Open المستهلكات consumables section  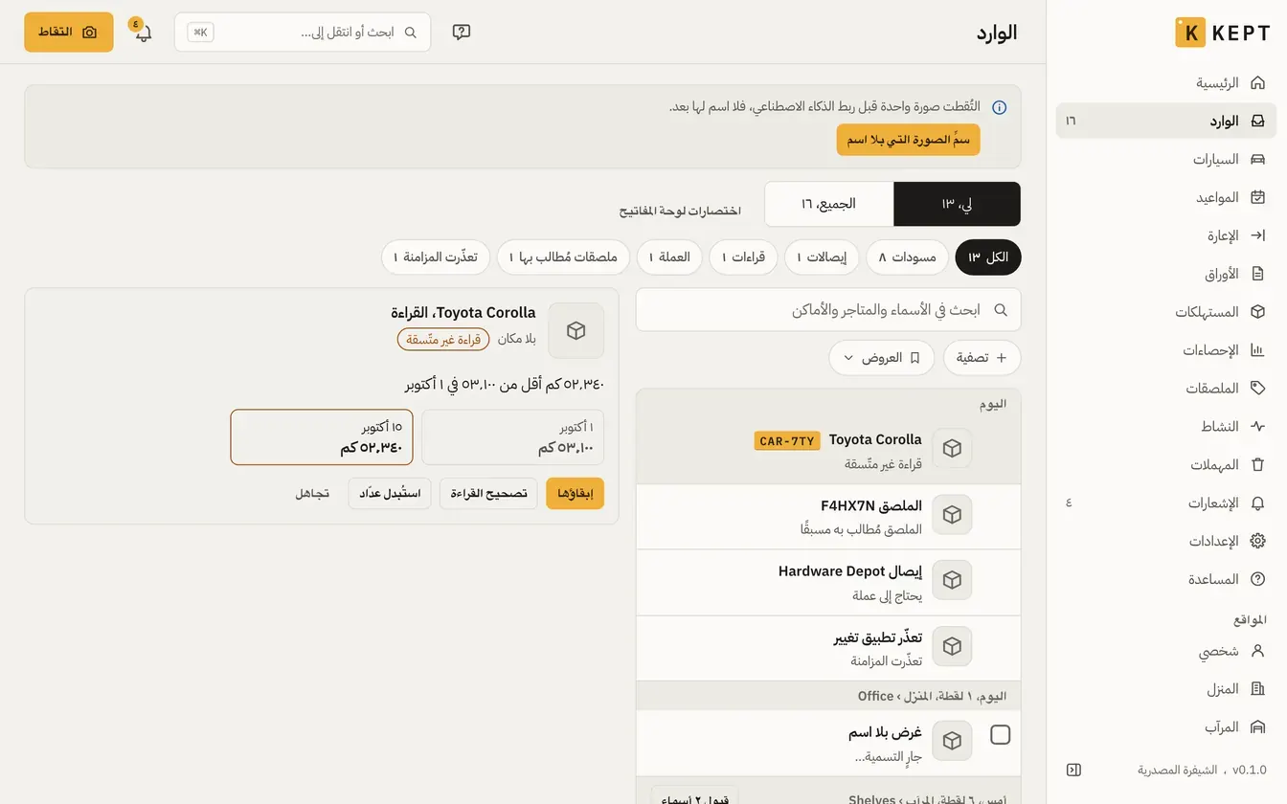1165,312
